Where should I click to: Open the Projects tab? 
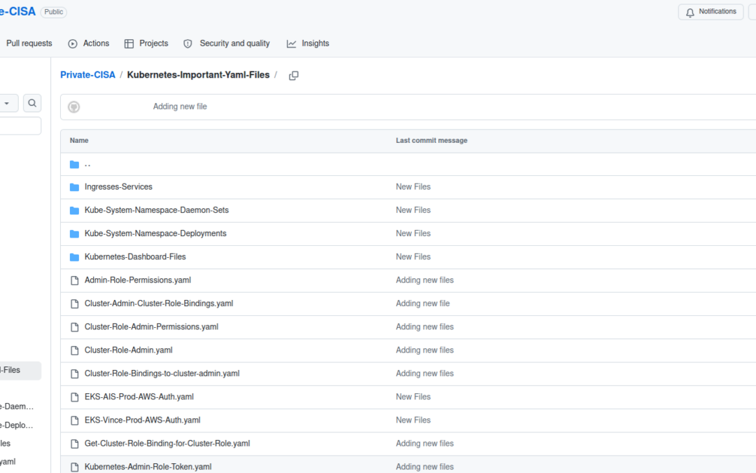click(146, 43)
